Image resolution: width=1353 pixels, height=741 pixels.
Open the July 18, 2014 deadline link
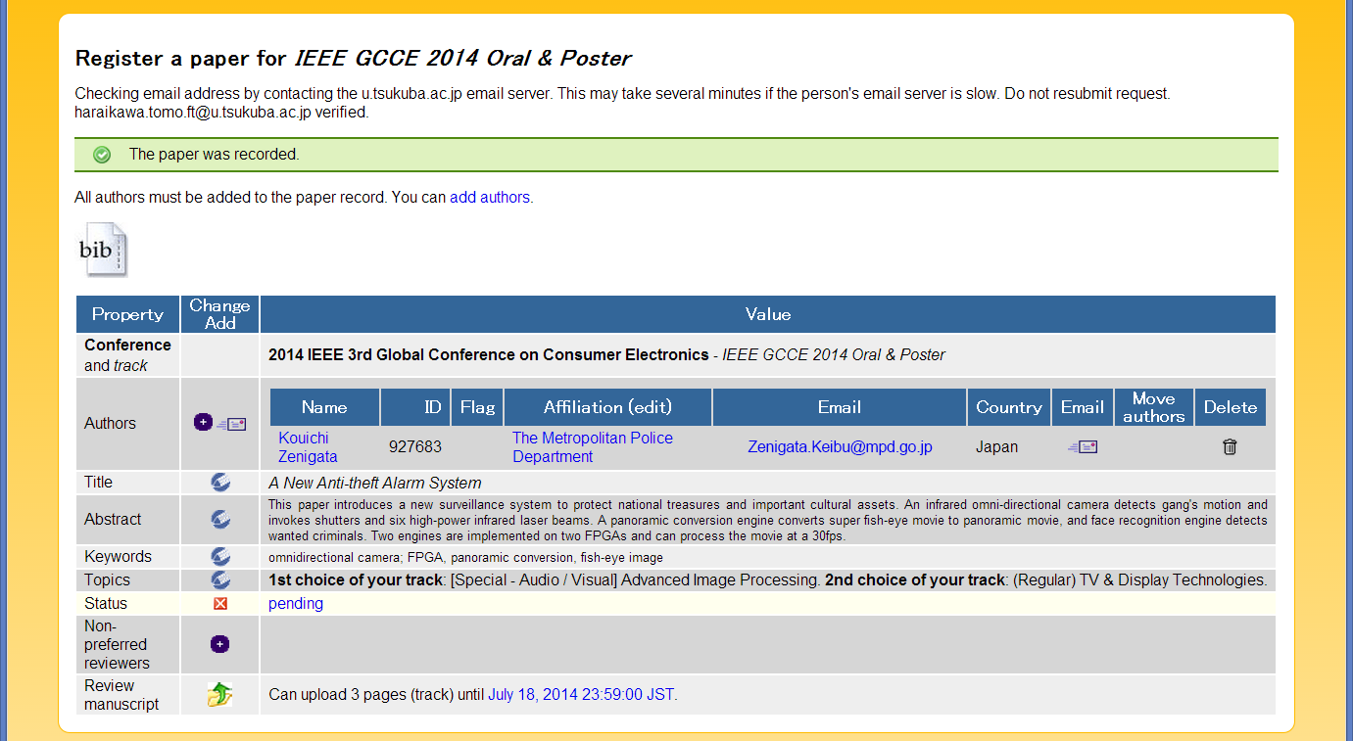click(x=581, y=695)
